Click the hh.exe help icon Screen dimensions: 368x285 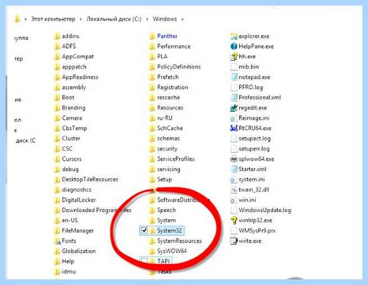click(x=234, y=56)
